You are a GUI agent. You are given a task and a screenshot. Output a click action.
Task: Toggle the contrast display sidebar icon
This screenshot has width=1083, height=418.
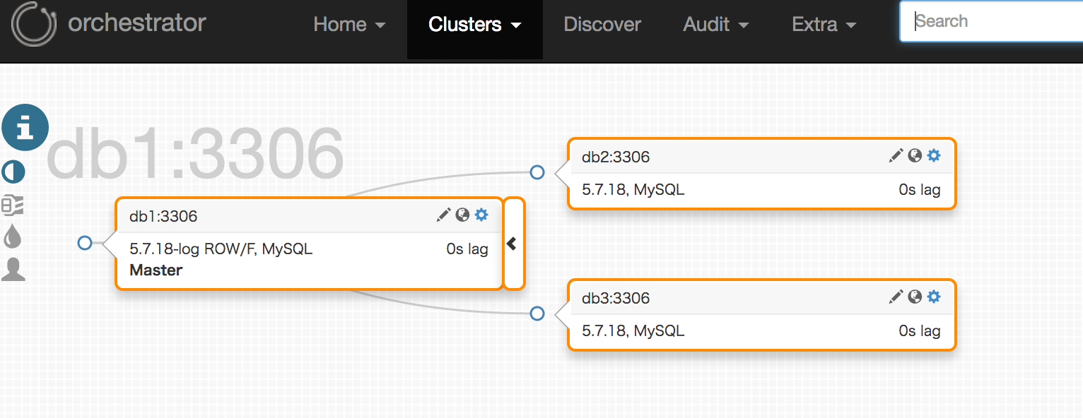[x=13, y=172]
